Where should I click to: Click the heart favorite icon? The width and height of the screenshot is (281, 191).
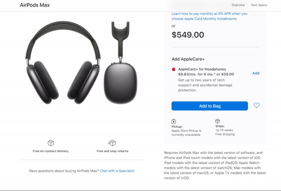(x=257, y=105)
